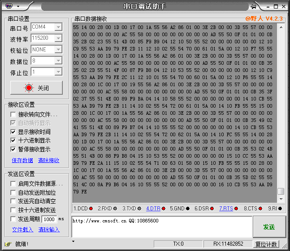Tick 按十六进制发送 checkbox

[13, 210]
